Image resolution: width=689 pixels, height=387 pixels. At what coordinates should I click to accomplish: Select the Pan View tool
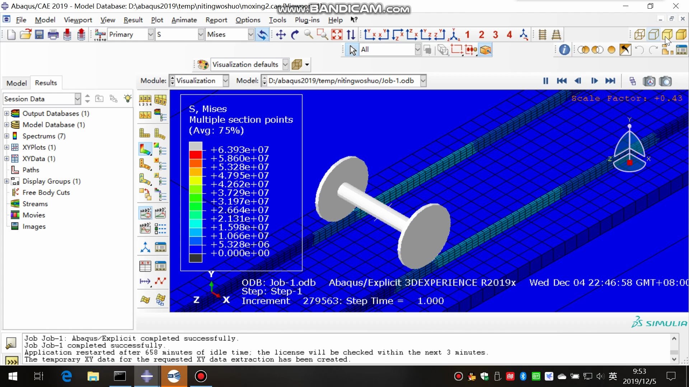click(x=280, y=34)
